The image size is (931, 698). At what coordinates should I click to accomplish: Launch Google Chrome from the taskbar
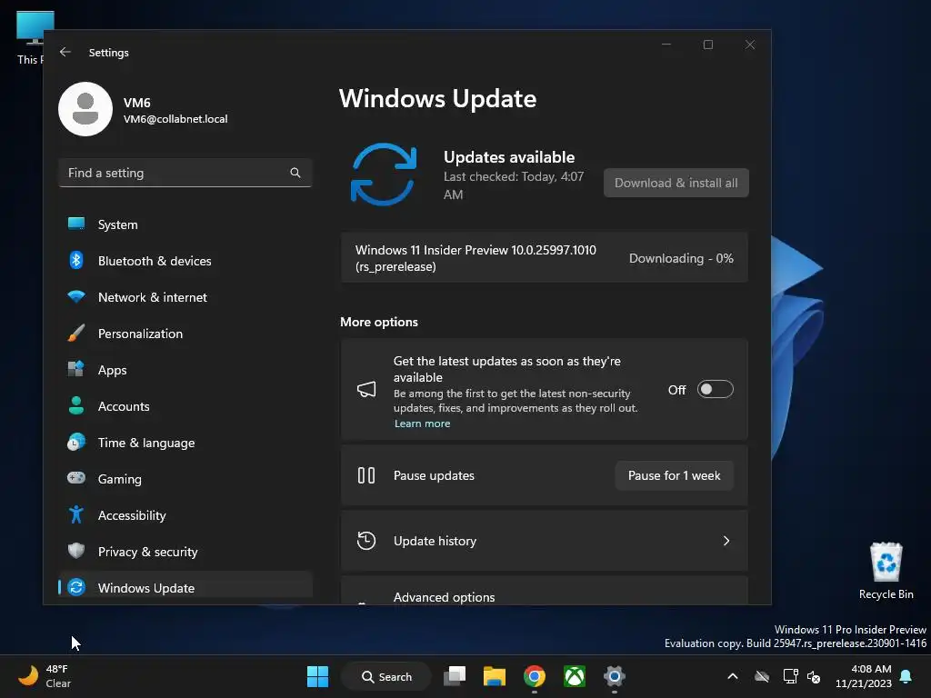coord(535,676)
